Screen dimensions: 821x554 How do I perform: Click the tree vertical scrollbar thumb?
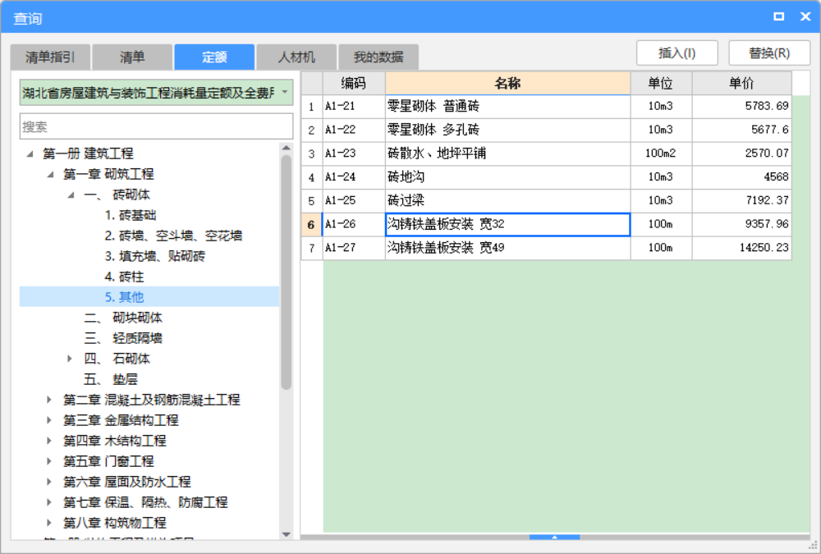coord(286,272)
